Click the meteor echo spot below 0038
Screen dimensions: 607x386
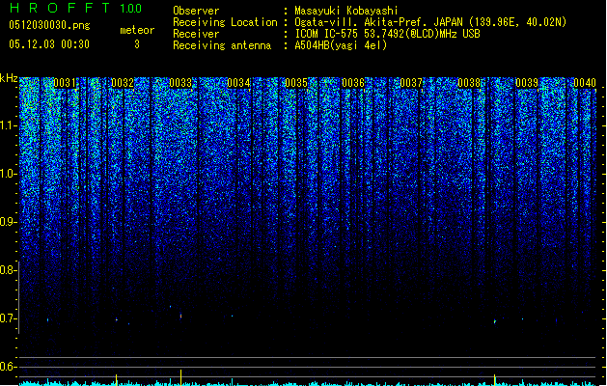(495, 321)
